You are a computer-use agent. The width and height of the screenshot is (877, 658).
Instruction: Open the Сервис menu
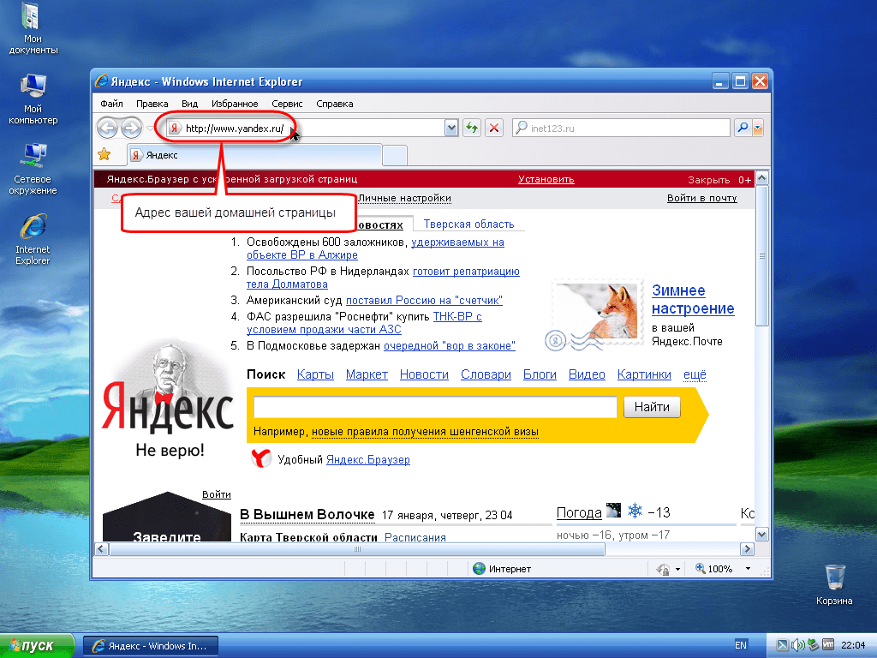click(x=287, y=104)
